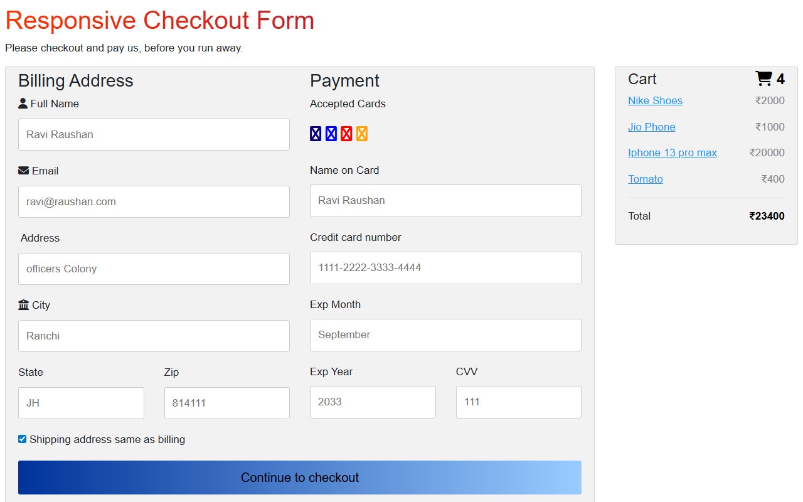Click inside the Zip field

pos(226,403)
